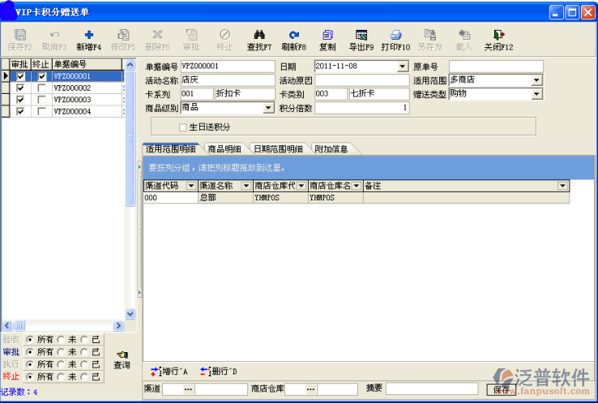
Task: Open the 日期范围明细 tab
Action: (278, 148)
